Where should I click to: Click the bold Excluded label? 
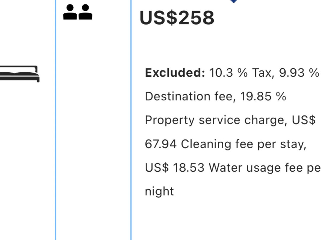tap(175, 73)
